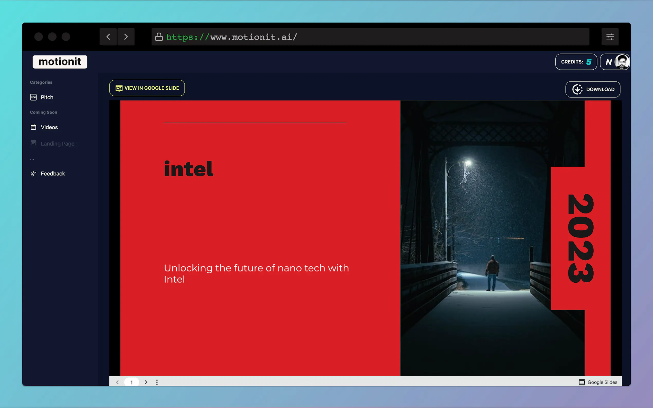The width and height of the screenshot is (653, 408).
Task: Open slide options three-dot menu
Action: (x=157, y=382)
